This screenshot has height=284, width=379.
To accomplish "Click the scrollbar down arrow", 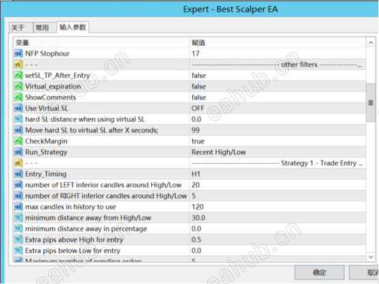I will click(371, 257).
